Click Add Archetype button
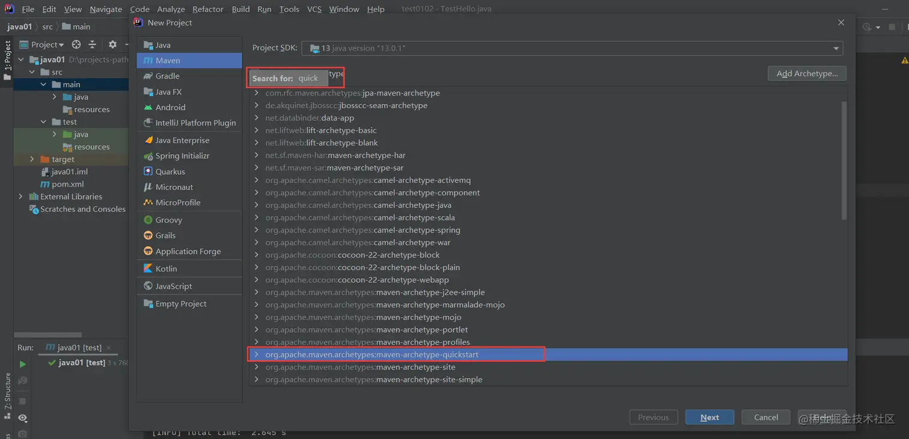This screenshot has height=439, width=909. 807,73
